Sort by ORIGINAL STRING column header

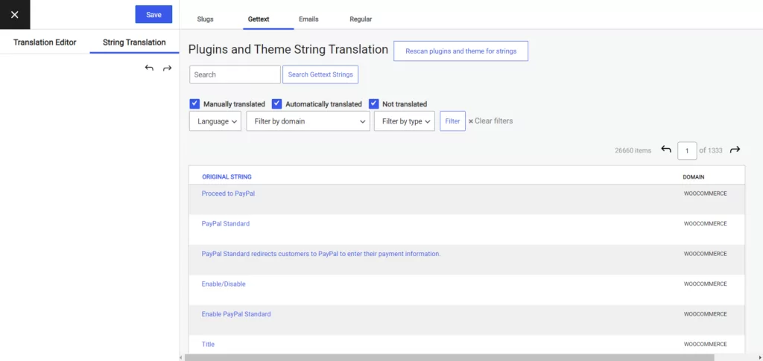point(227,177)
